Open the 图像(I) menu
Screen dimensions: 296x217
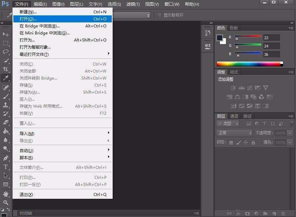58,4
